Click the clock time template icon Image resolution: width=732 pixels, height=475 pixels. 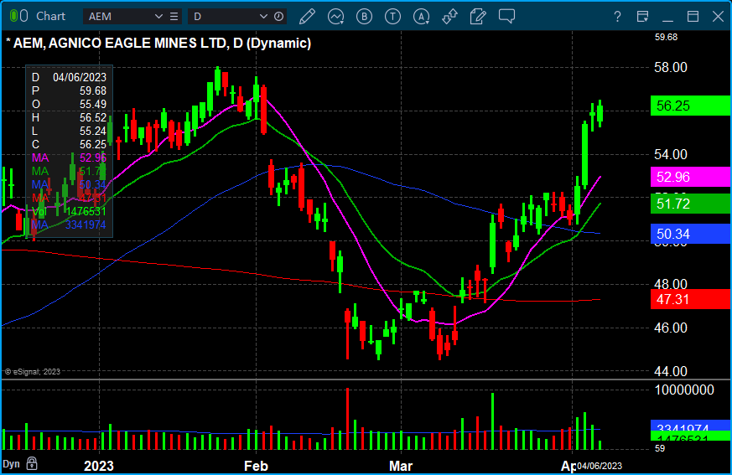pos(278,16)
